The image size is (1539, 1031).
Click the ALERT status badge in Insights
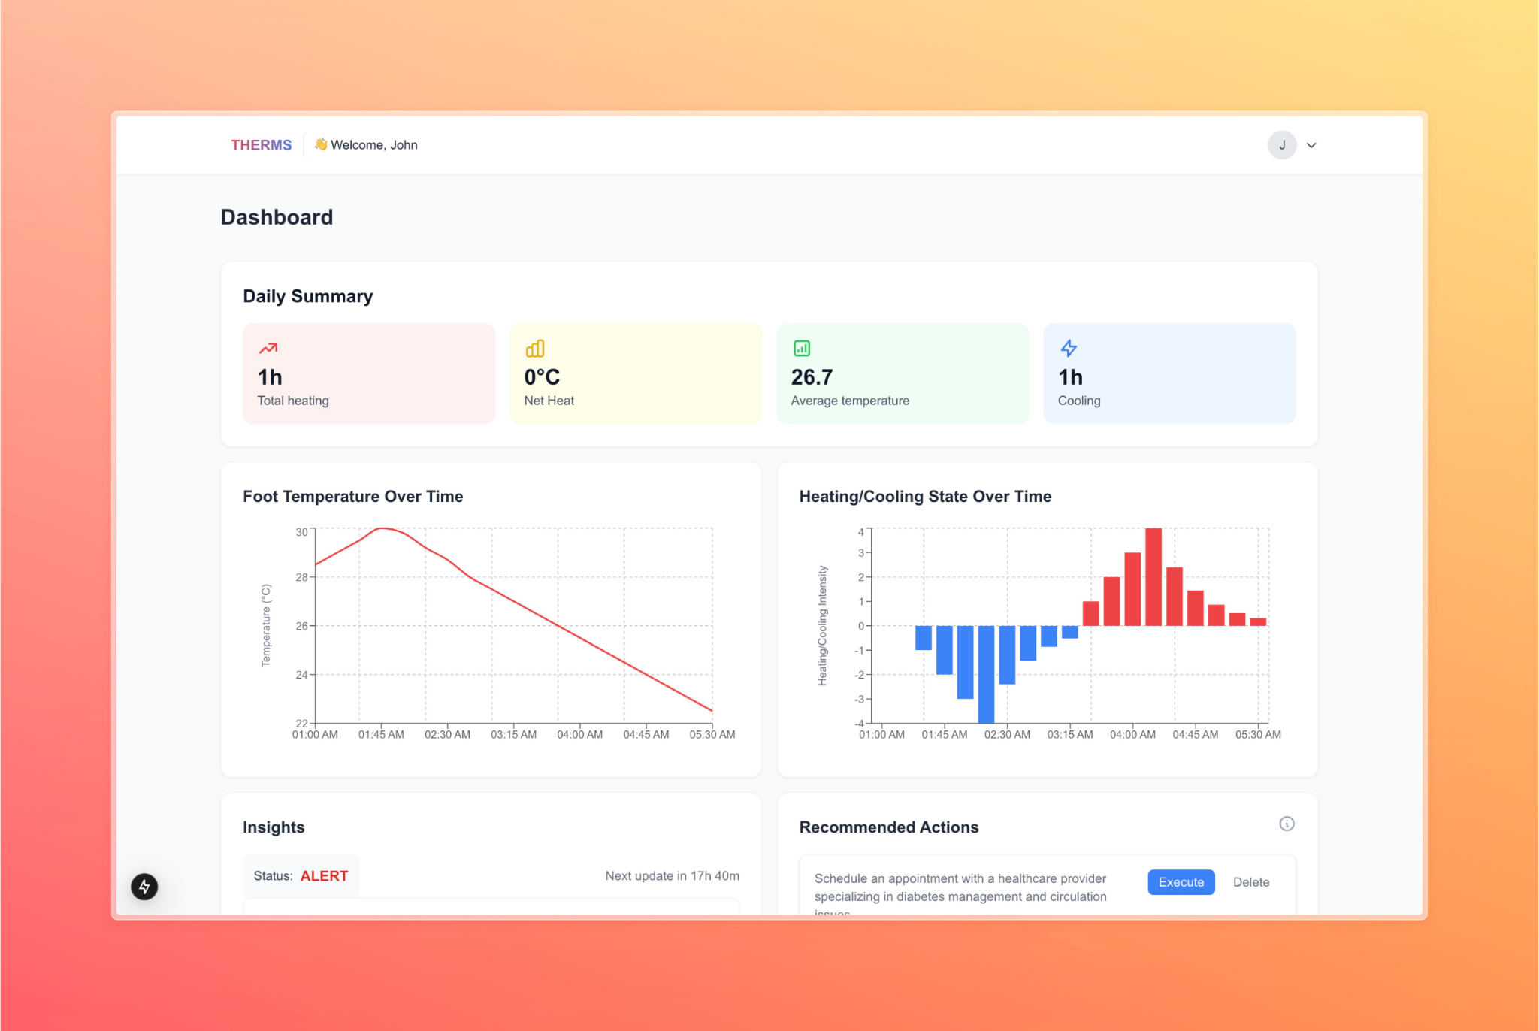(x=324, y=876)
